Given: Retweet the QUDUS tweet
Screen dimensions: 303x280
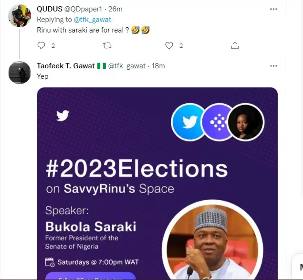Looking at the screenshot, I should pyautogui.click(x=107, y=45).
